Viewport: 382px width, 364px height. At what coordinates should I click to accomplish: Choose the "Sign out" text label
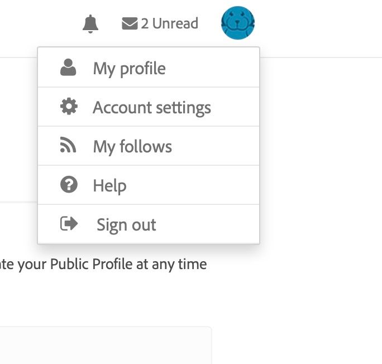(126, 225)
